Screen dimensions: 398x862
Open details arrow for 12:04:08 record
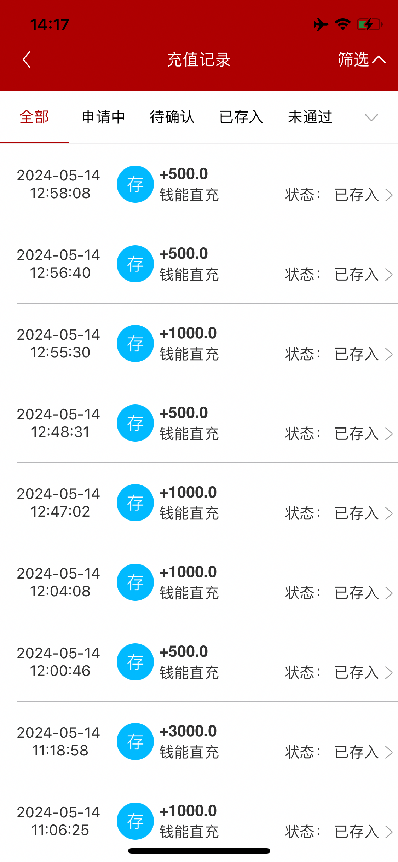click(389, 593)
